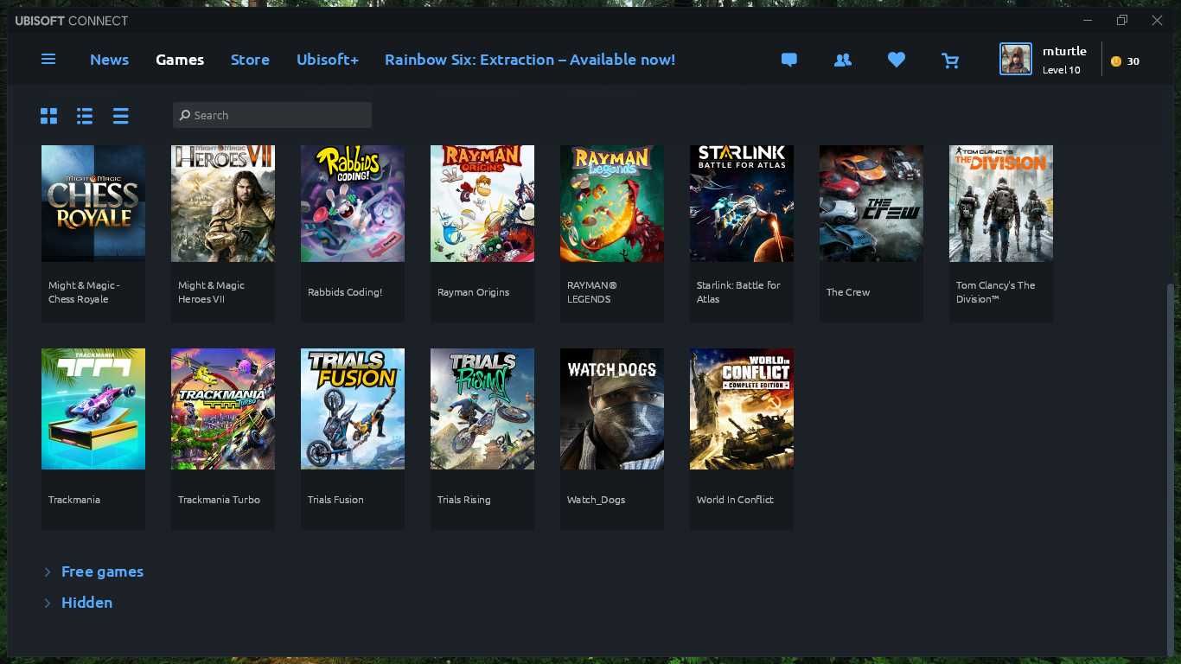Click the mturtle profile avatar
The width and height of the screenshot is (1181, 664).
1016,59
